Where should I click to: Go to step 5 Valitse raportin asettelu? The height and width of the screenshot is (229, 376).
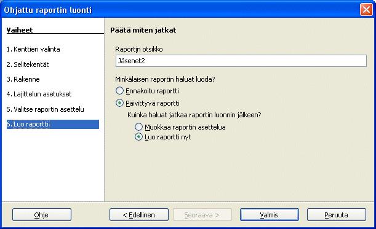[x=46, y=109]
